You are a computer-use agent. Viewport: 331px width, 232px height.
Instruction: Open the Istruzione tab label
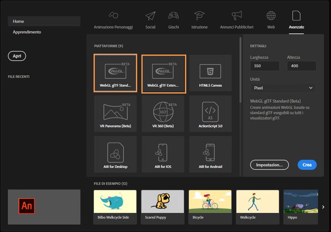(199, 27)
